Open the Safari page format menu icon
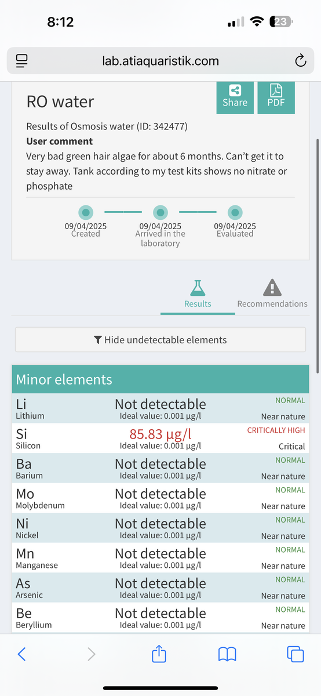Image resolution: width=321 pixels, height=696 pixels. pos(23,60)
